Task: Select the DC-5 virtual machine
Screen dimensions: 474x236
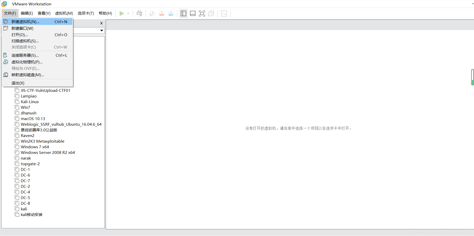Action: 25,198
